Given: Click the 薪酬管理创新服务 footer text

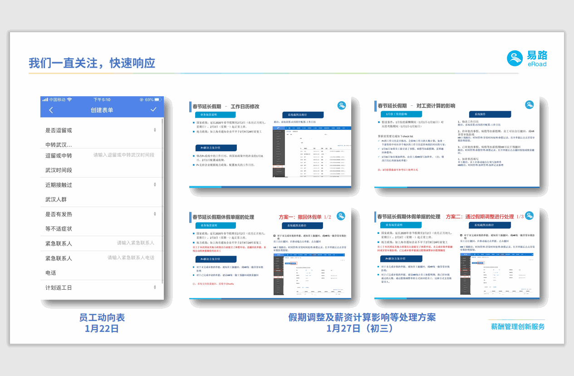Looking at the screenshot, I should [x=518, y=327].
